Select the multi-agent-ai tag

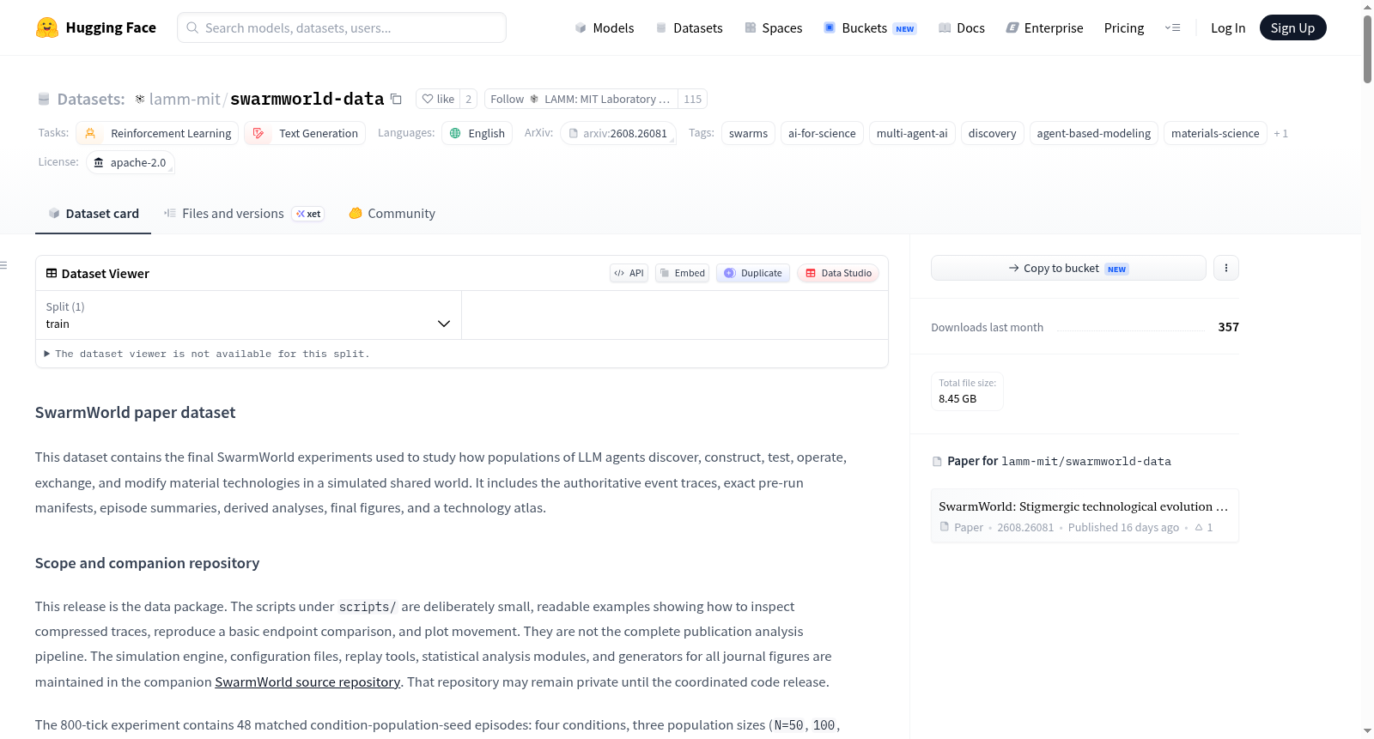pos(912,133)
